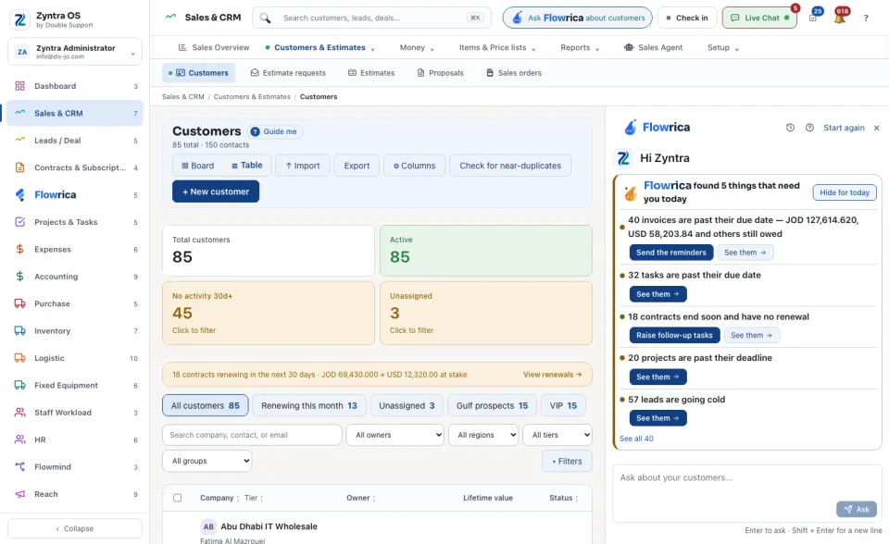Open Sales Agent robot icon tab

[x=629, y=47]
